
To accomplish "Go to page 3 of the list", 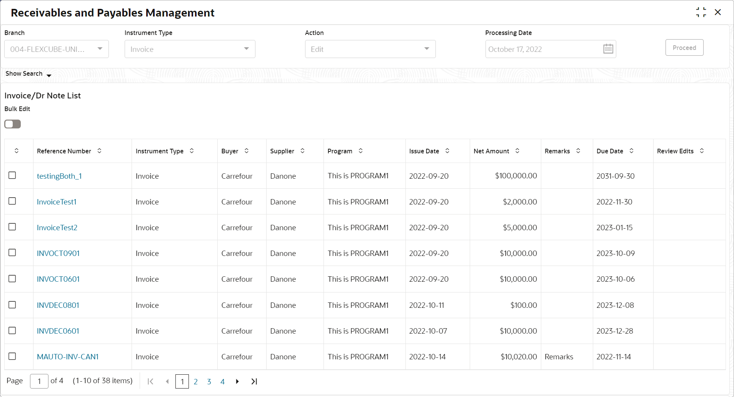I will (209, 382).
